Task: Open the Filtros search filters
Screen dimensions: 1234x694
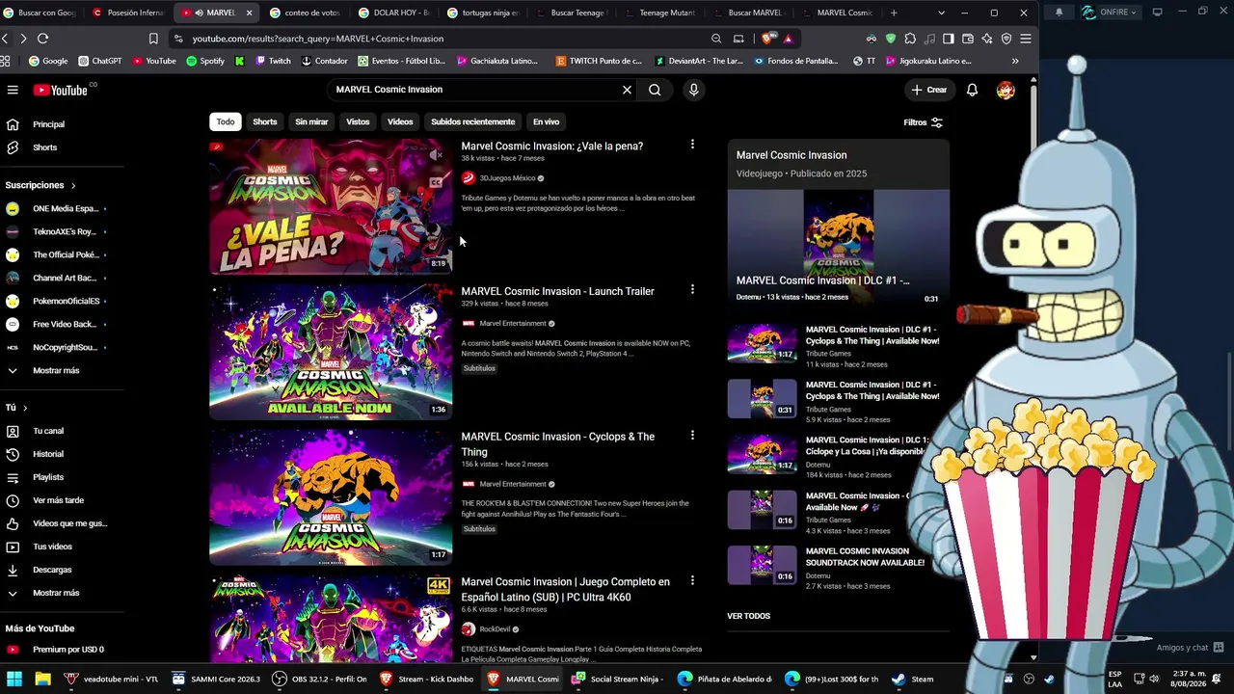Action: point(923,122)
